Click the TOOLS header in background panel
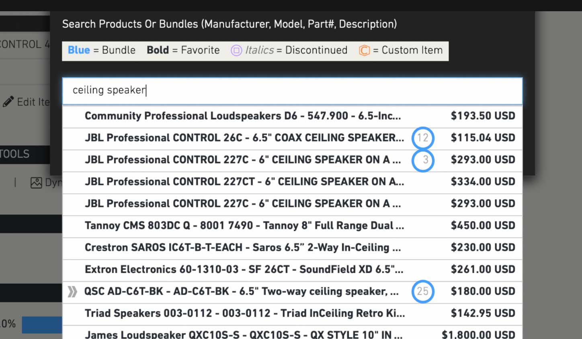 click(x=15, y=154)
